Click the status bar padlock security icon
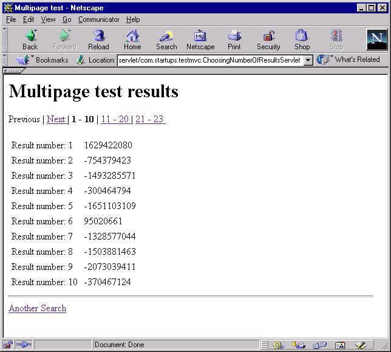The image size is (391, 352). (x=8, y=345)
